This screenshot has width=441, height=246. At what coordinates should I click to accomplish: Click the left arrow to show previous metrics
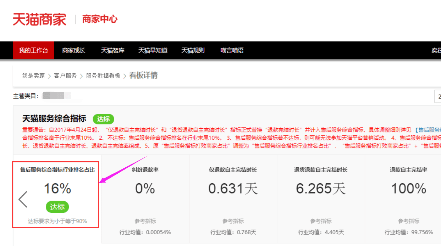[x=23, y=199]
